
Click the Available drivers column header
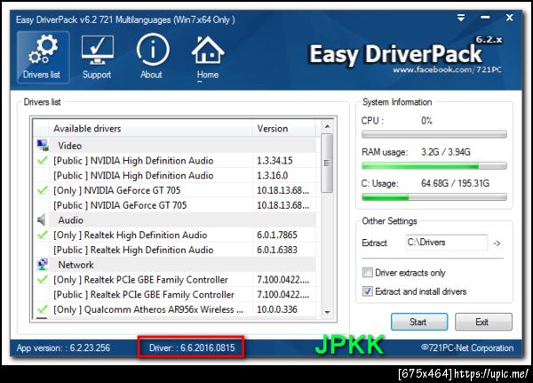point(151,129)
